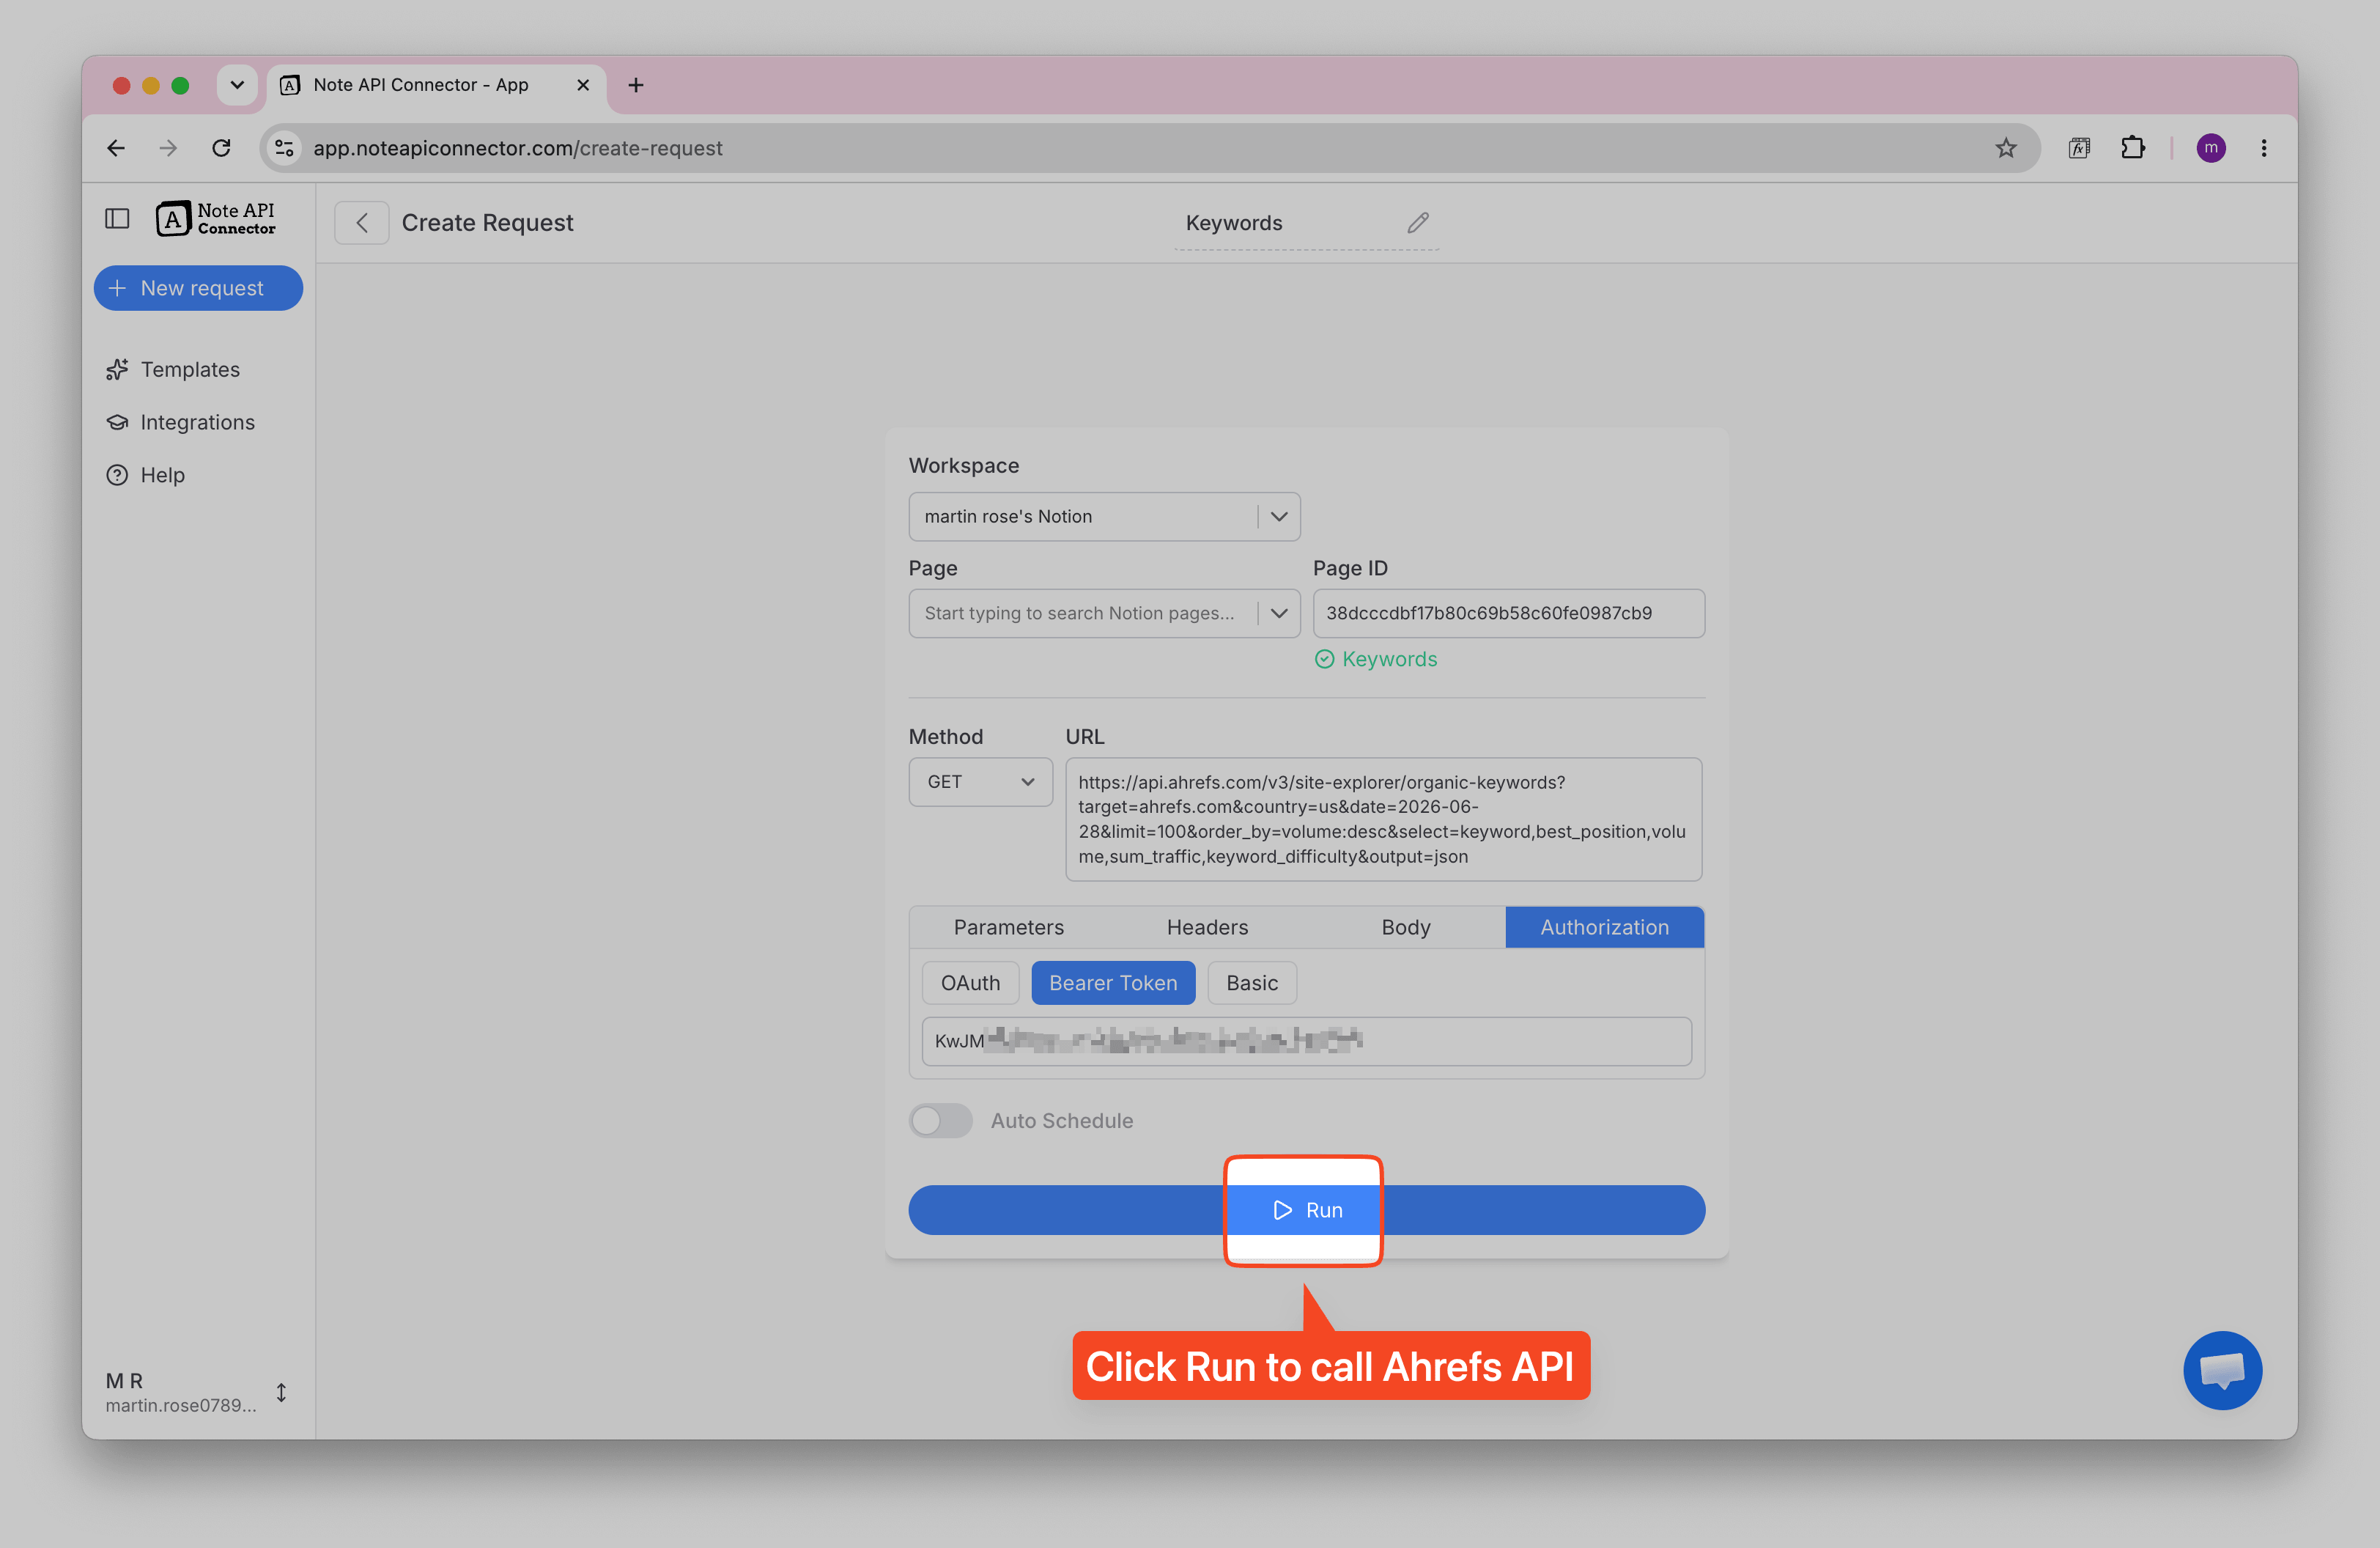
Task: Open the font extension icon in toolbar
Action: (2079, 148)
